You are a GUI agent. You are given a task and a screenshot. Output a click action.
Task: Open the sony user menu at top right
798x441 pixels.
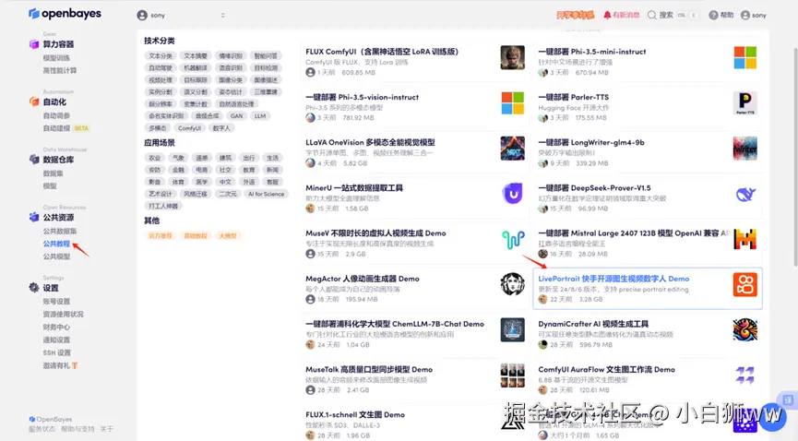(x=754, y=16)
